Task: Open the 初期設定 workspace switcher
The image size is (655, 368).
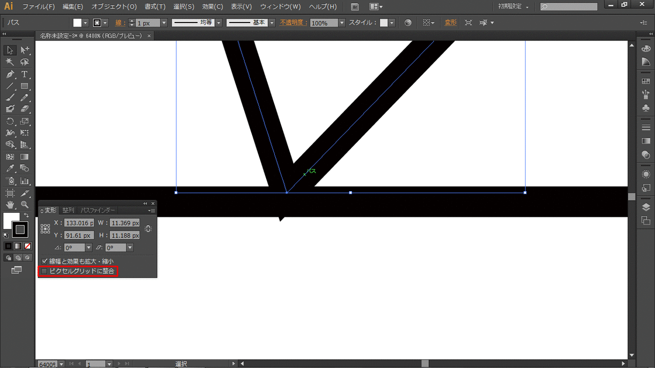Action: pyautogui.click(x=513, y=7)
